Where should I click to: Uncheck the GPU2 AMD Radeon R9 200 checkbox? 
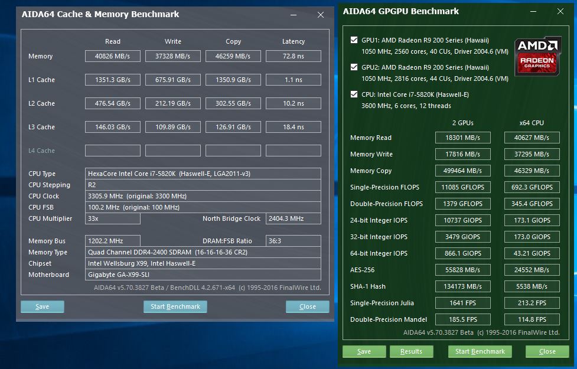click(x=354, y=67)
